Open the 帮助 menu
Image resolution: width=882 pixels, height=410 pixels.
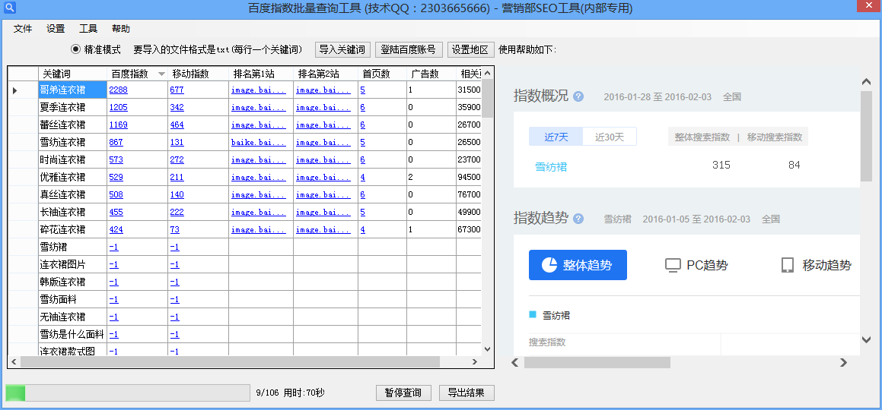[x=121, y=29]
